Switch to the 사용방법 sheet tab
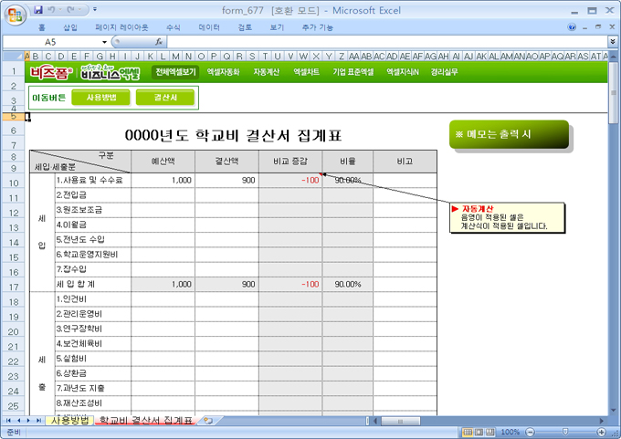 (x=69, y=420)
